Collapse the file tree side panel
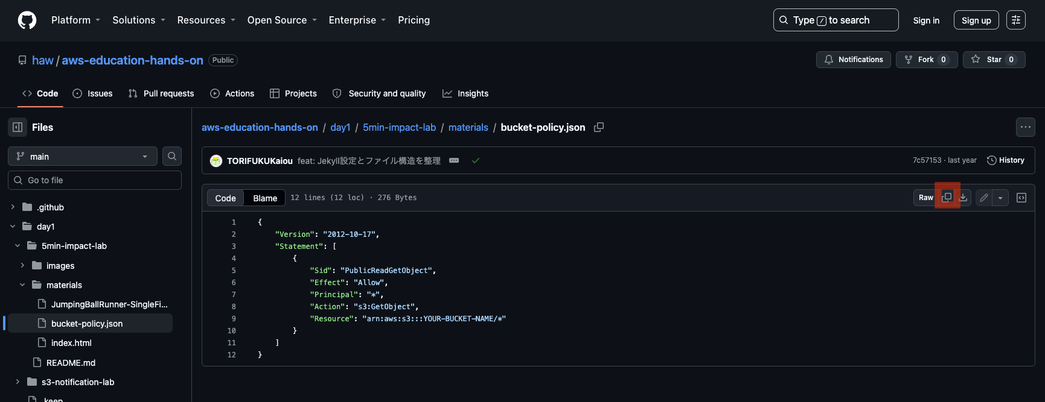 [x=18, y=127]
